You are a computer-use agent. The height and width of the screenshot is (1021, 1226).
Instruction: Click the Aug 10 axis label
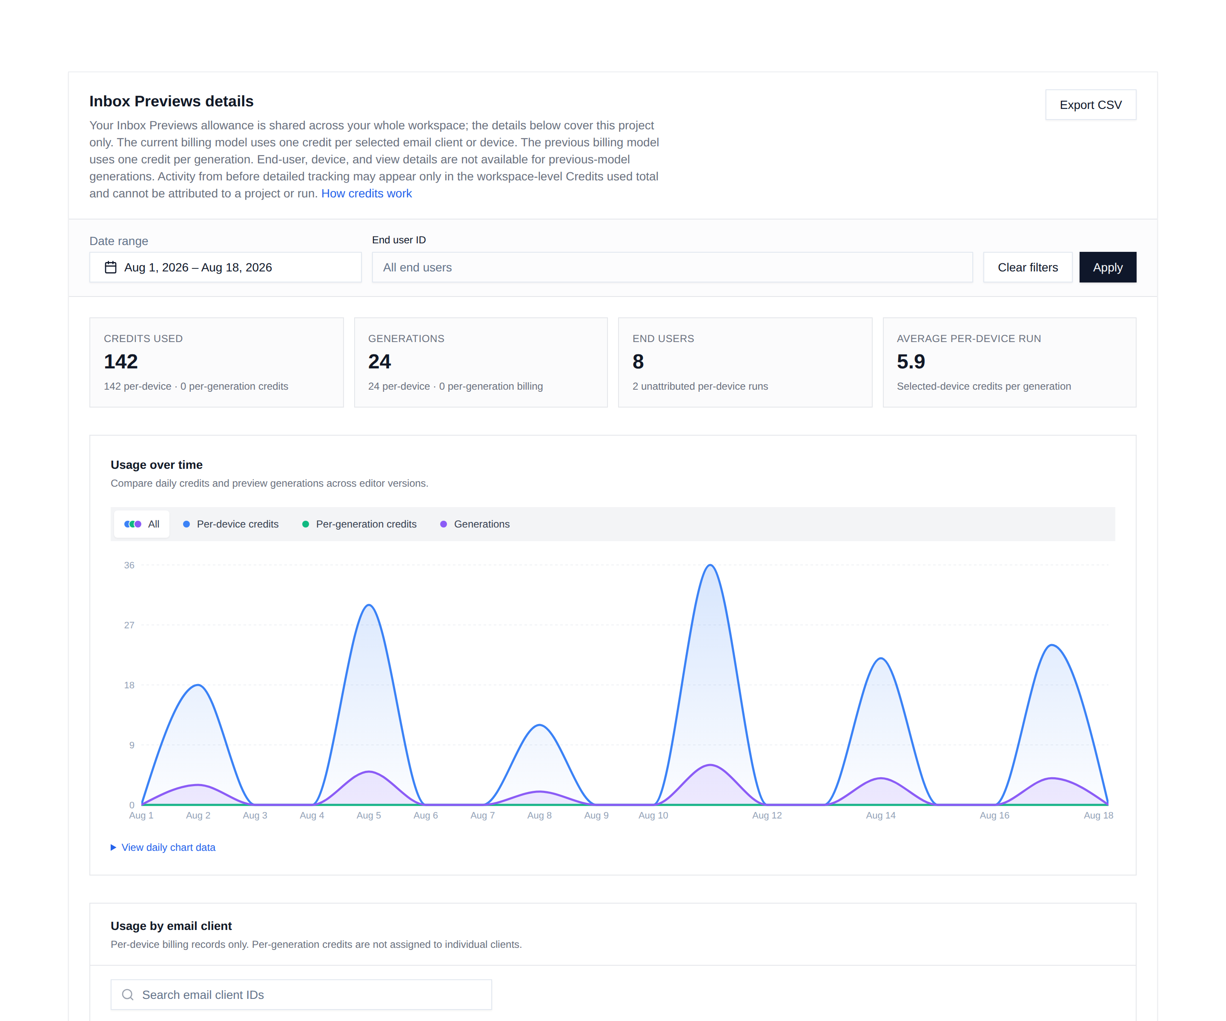(653, 815)
